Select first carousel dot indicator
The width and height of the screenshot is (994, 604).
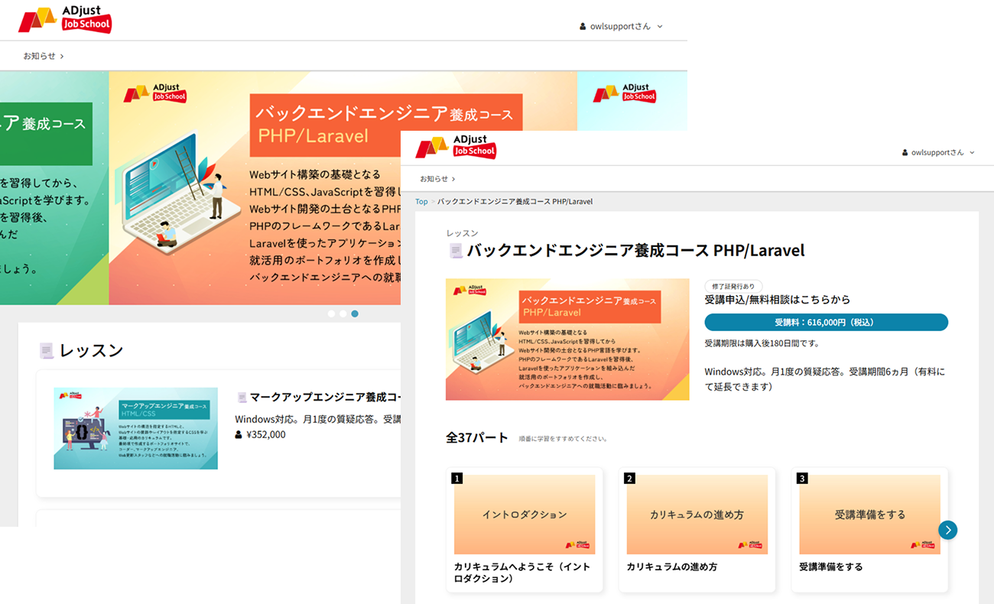coord(331,313)
